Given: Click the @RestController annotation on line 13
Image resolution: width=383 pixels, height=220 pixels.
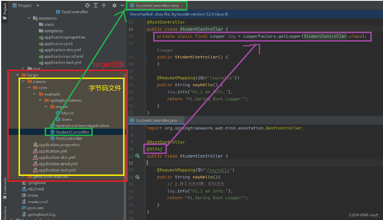Looking at the screenshot, I should (166, 22).
